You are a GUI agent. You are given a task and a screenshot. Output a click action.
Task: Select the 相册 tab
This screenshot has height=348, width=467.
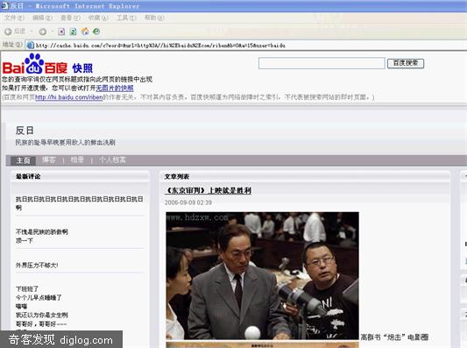pyautogui.click(x=77, y=160)
